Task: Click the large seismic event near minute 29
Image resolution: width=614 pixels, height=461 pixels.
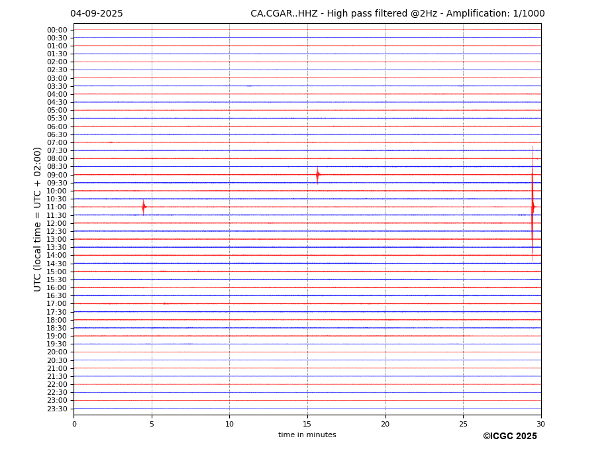Action: (532, 203)
